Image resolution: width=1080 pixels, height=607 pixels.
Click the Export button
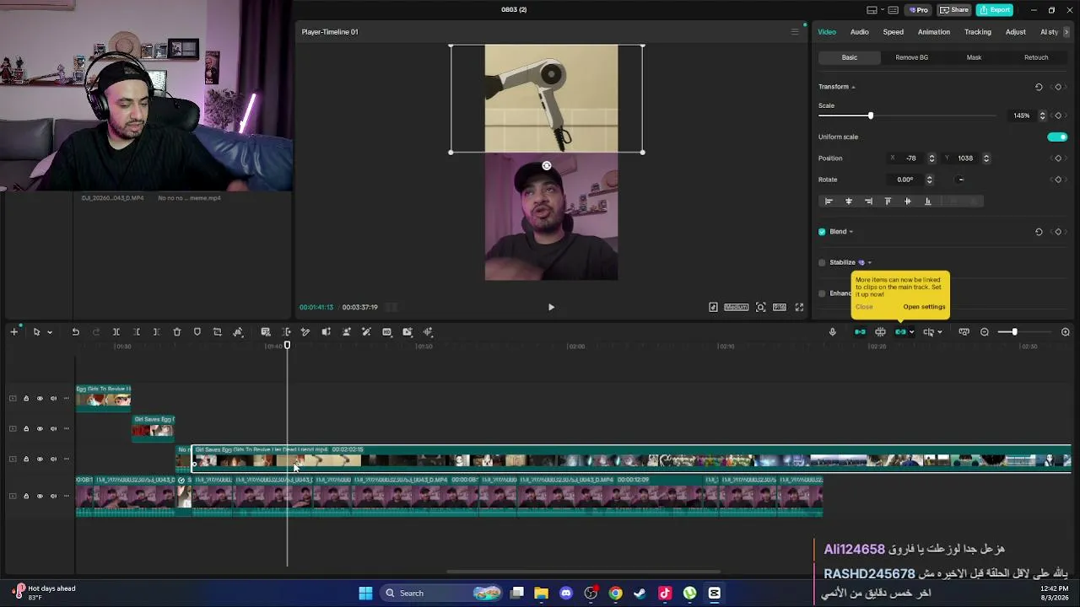click(996, 10)
